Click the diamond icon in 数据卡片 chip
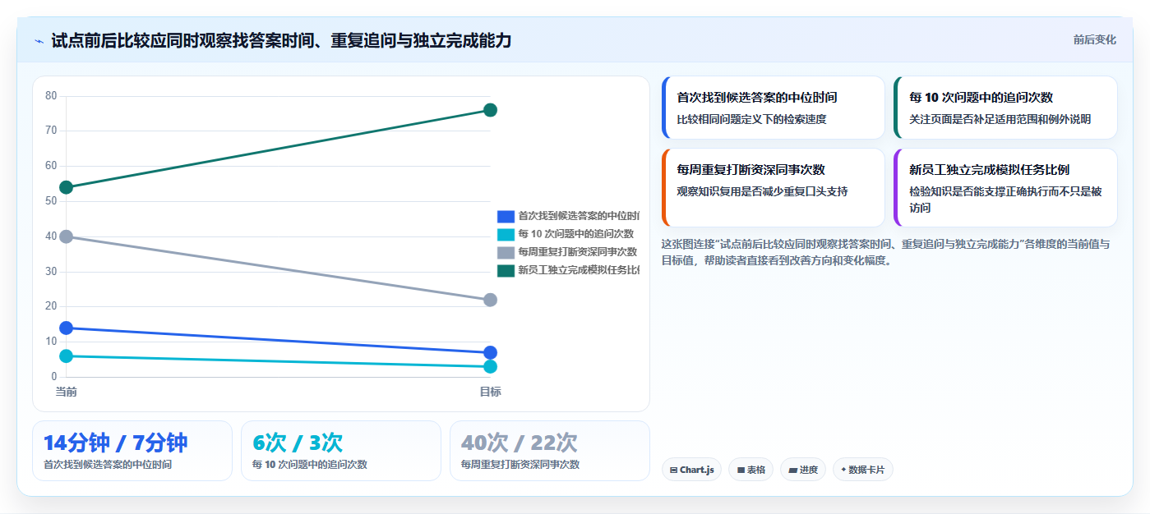Screen dimensions: 1150x514 pos(843,470)
